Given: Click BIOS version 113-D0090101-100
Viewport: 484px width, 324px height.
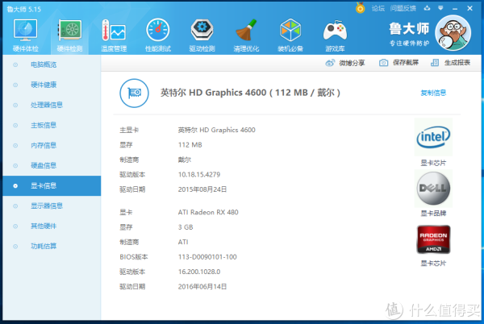Looking at the screenshot, I should [207, 257].
